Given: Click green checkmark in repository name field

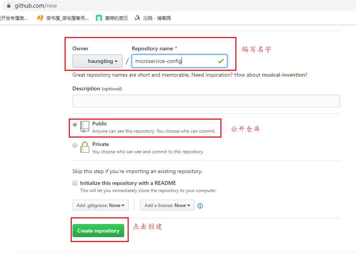Looking at the screenshot, I should (x=221, y=61).
